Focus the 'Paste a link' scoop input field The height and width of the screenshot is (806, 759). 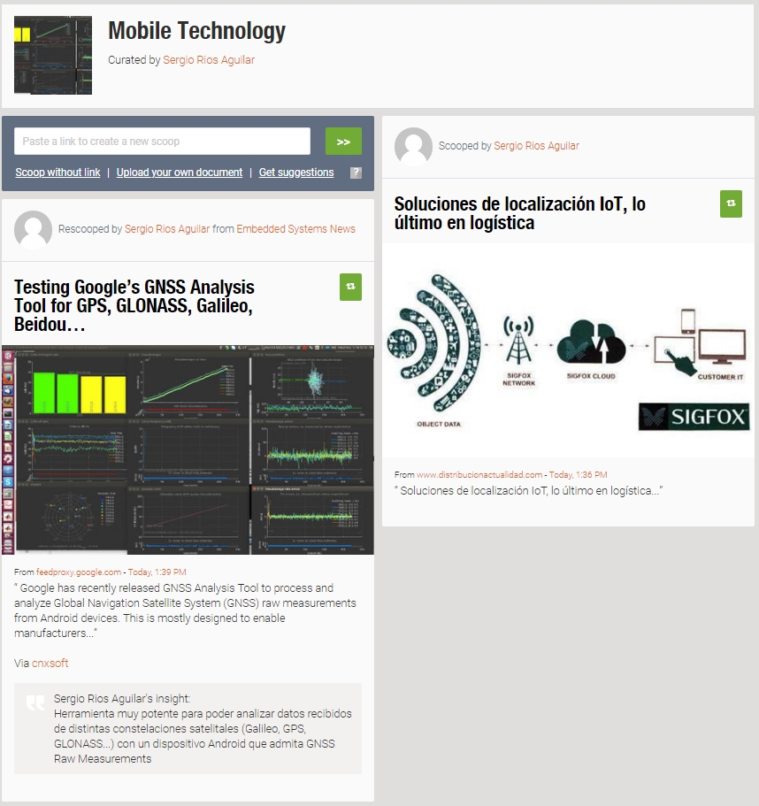162,142
